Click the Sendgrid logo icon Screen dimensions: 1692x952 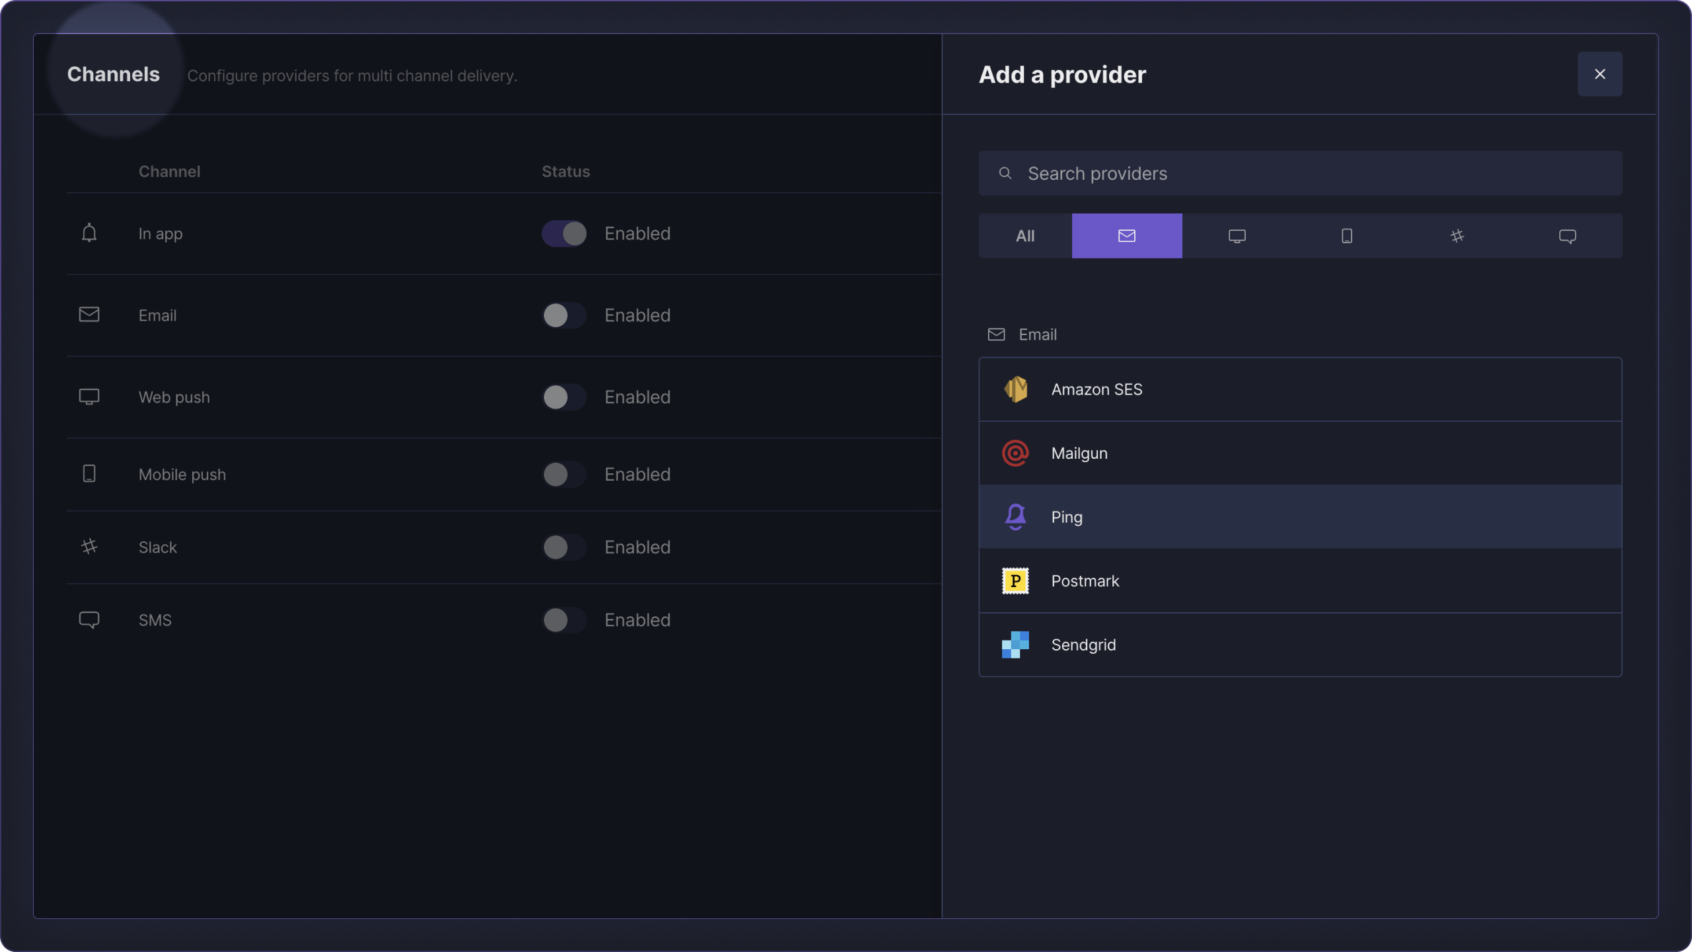(x=1015, y=645)
